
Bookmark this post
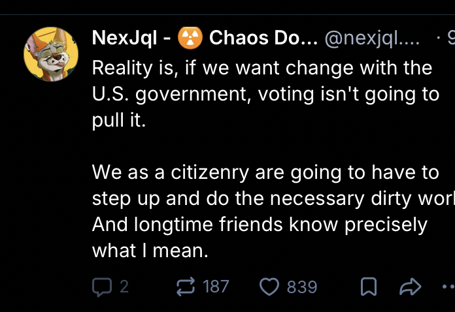coord(369,287)
